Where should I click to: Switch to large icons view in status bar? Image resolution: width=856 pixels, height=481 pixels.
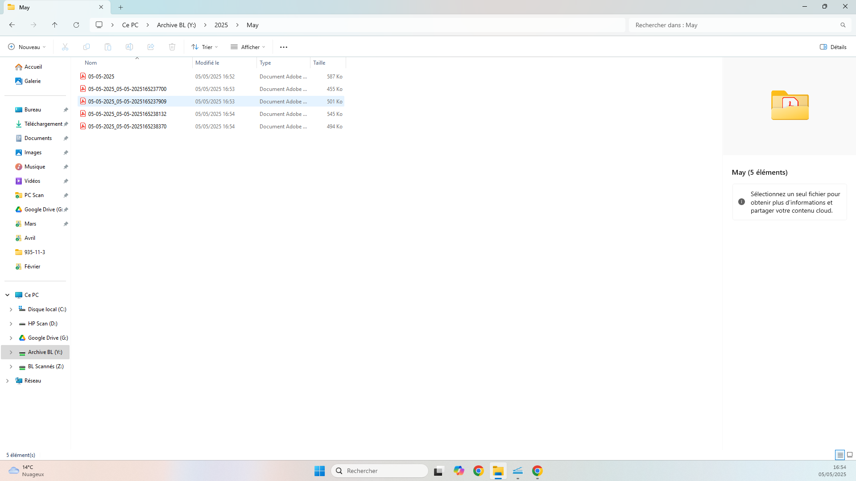[850, 455]
